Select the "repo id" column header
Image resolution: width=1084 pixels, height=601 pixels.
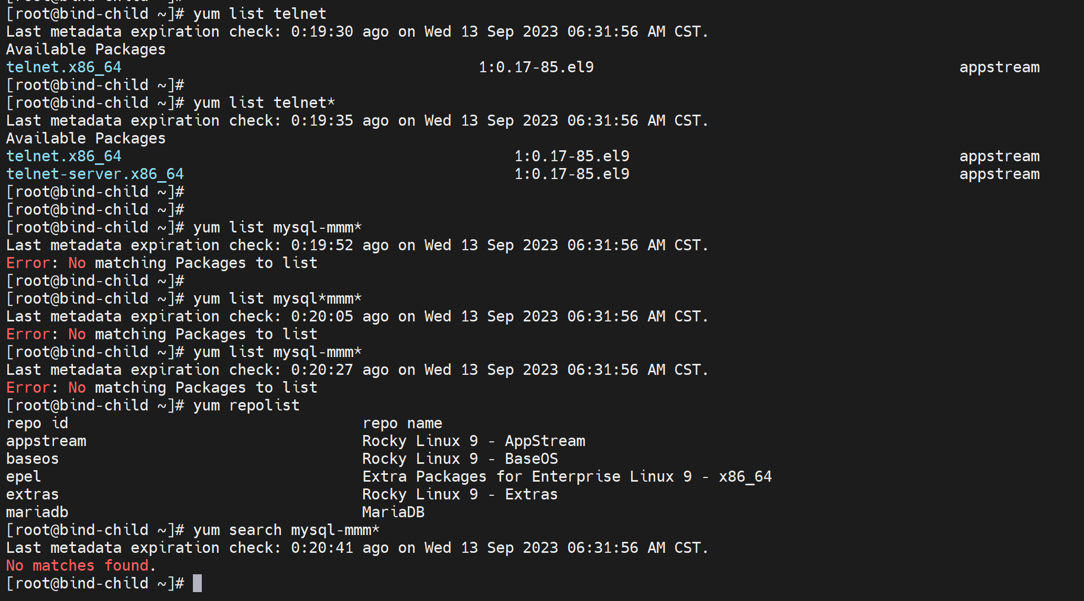click(x=37, y=423)
